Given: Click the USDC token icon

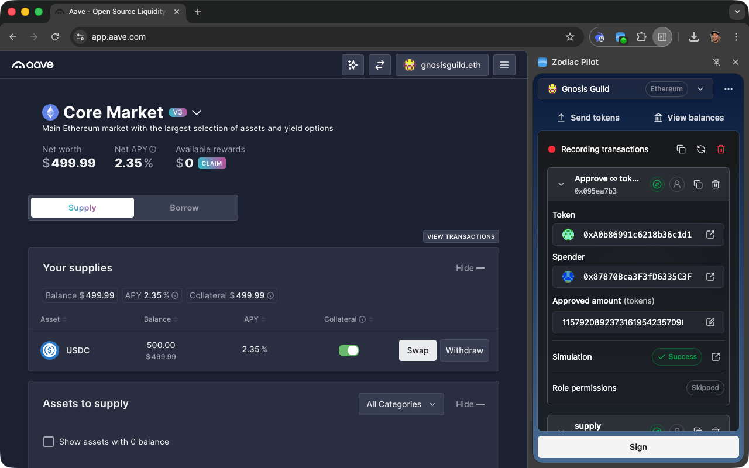Looking at the screenshot, I should click(50, 350).
